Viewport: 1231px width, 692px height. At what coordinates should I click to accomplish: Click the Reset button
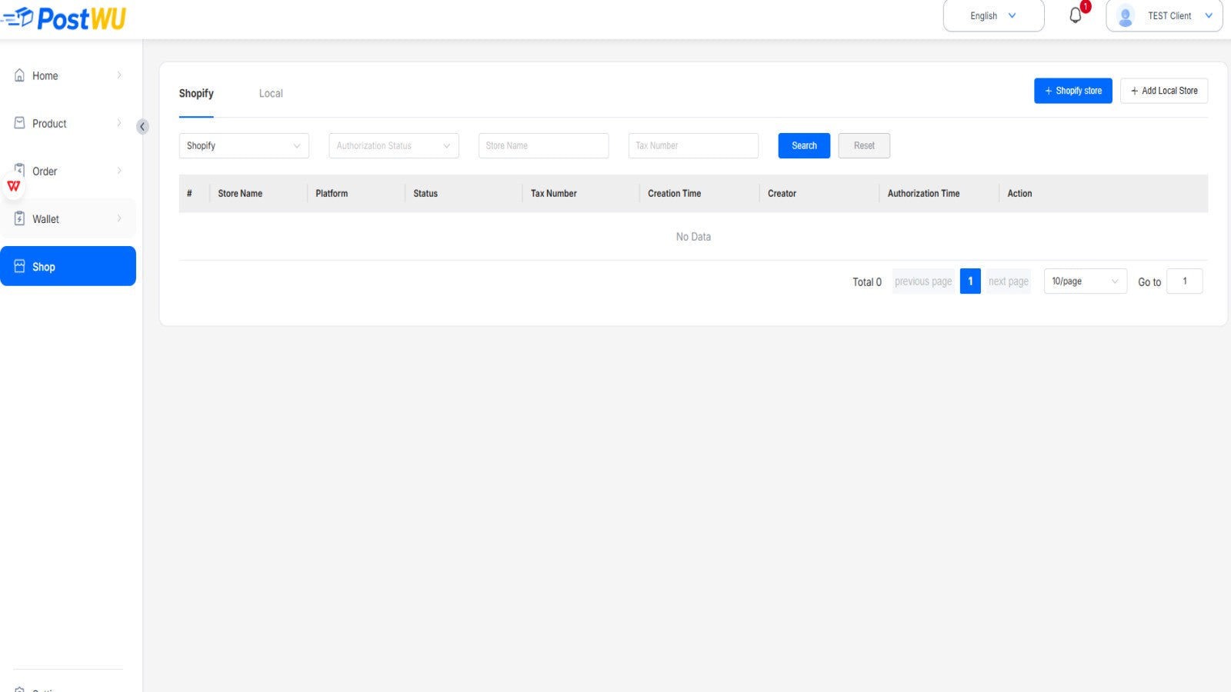coord(864,145)
